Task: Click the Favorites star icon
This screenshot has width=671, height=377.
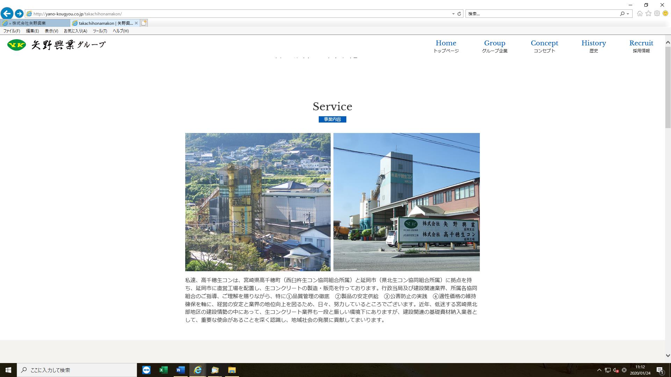Action: (648, 14)
